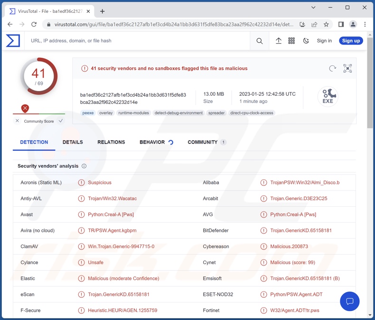Image resolution: width=375 pixels, height=320 pixels.
Task: Click the Python:Creal-A [Pws] Avast result
Action: tap(111, 215)
